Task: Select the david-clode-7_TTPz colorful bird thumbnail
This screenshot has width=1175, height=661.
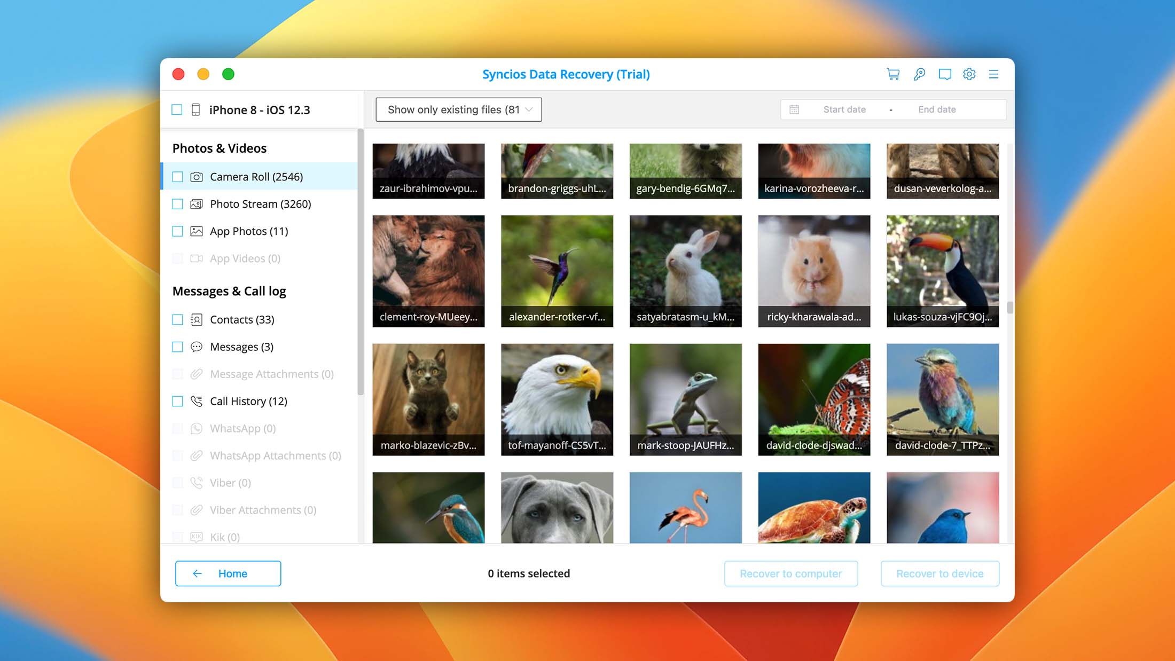Action: (x=943, y=399)
